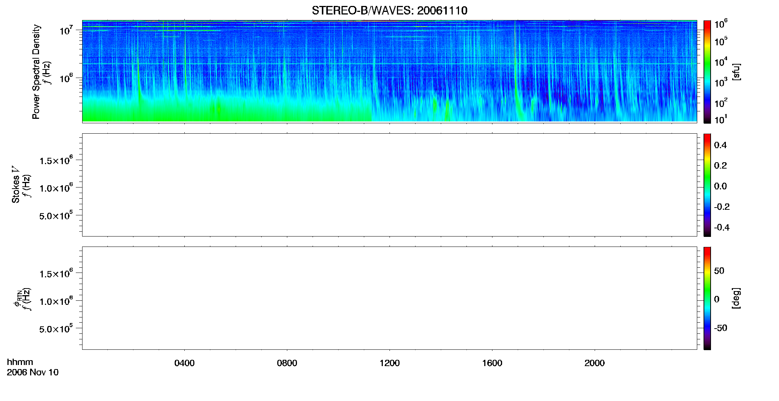Click the power spectral density spectrogram
Viewport: 779px width, 401px height.
pyautogui.click(x=389, y=71)
